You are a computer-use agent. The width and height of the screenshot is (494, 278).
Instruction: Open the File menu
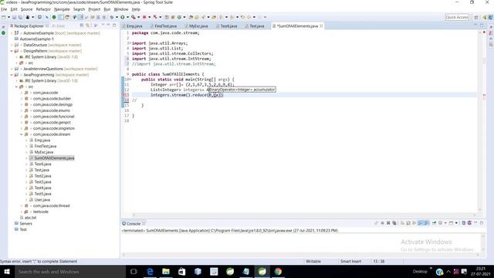click(4, 9)
